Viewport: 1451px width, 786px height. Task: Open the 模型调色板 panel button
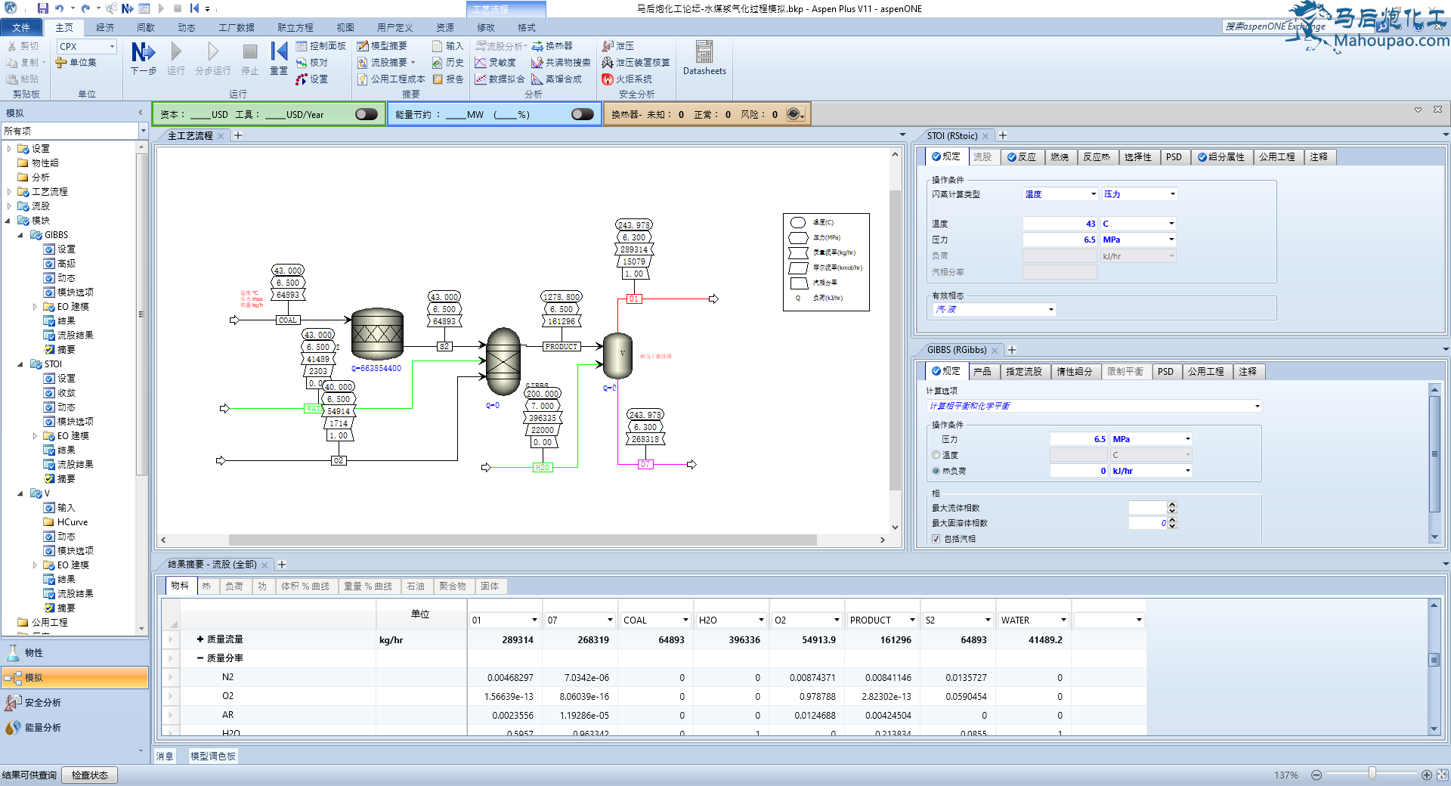point(212,756)
